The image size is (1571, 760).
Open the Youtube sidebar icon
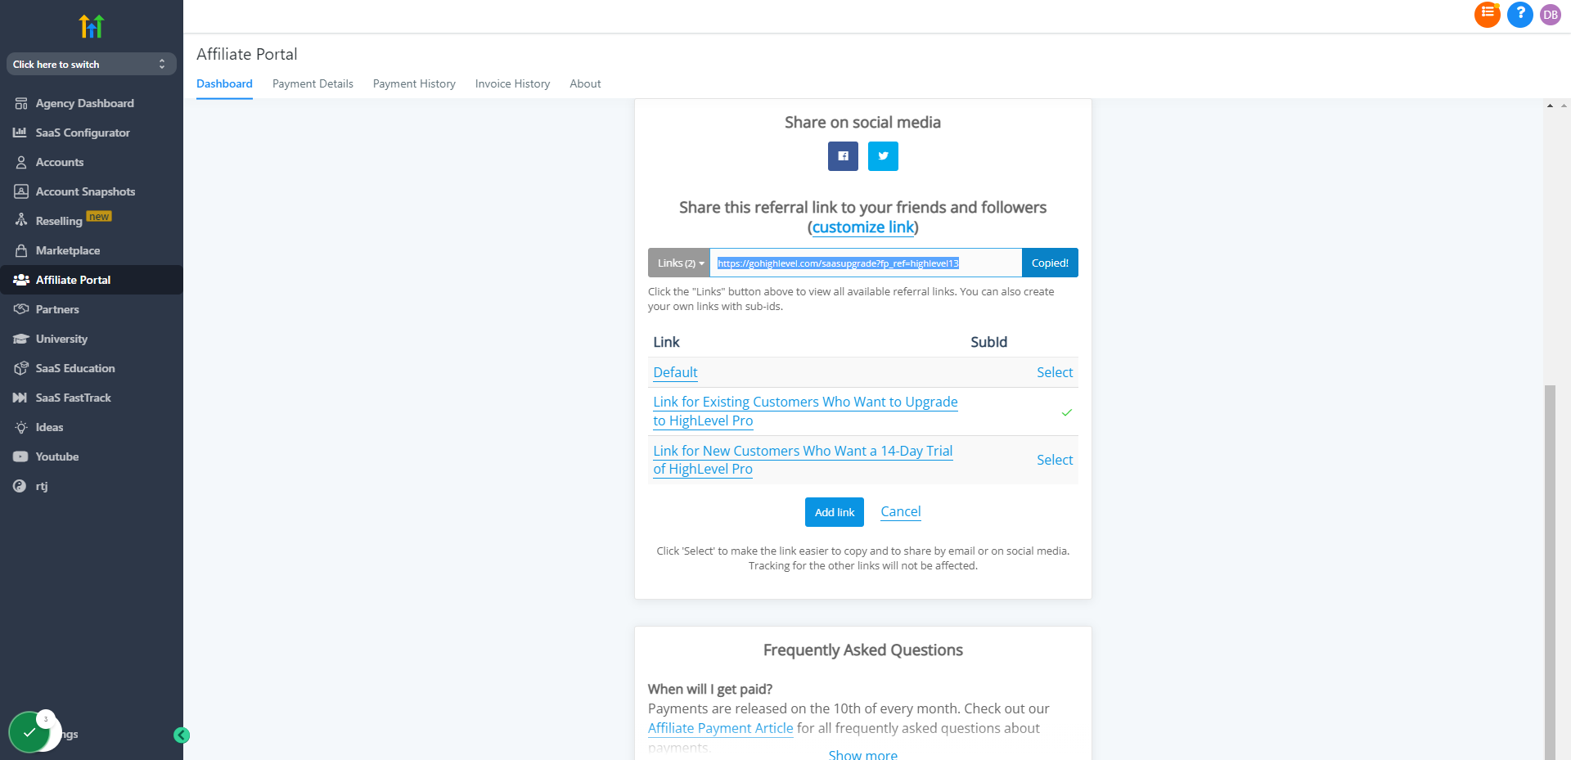pos(20,456)
